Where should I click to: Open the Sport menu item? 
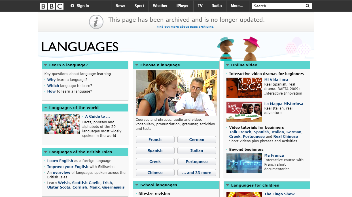(139, 6)
